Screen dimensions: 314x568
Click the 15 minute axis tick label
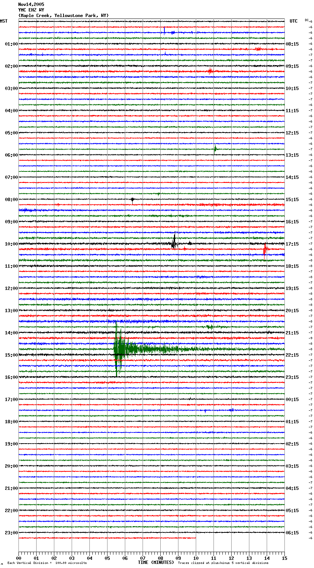point(284,558)
